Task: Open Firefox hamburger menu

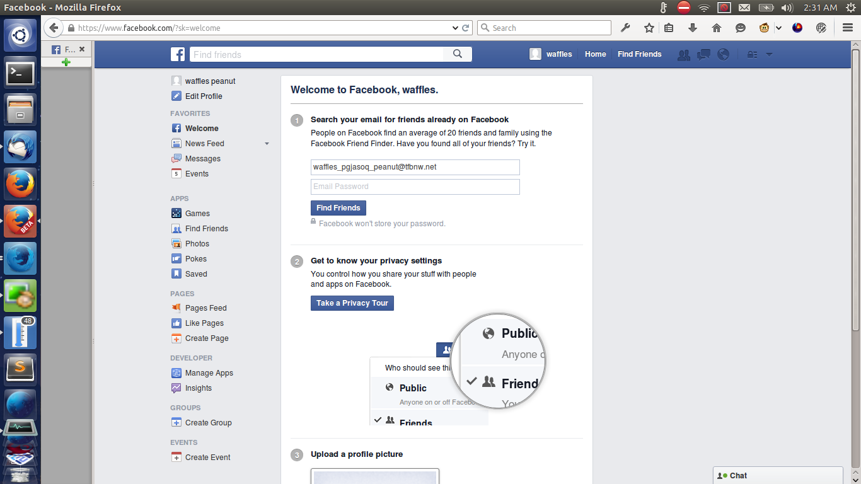Action: click(x=848, y=28)
